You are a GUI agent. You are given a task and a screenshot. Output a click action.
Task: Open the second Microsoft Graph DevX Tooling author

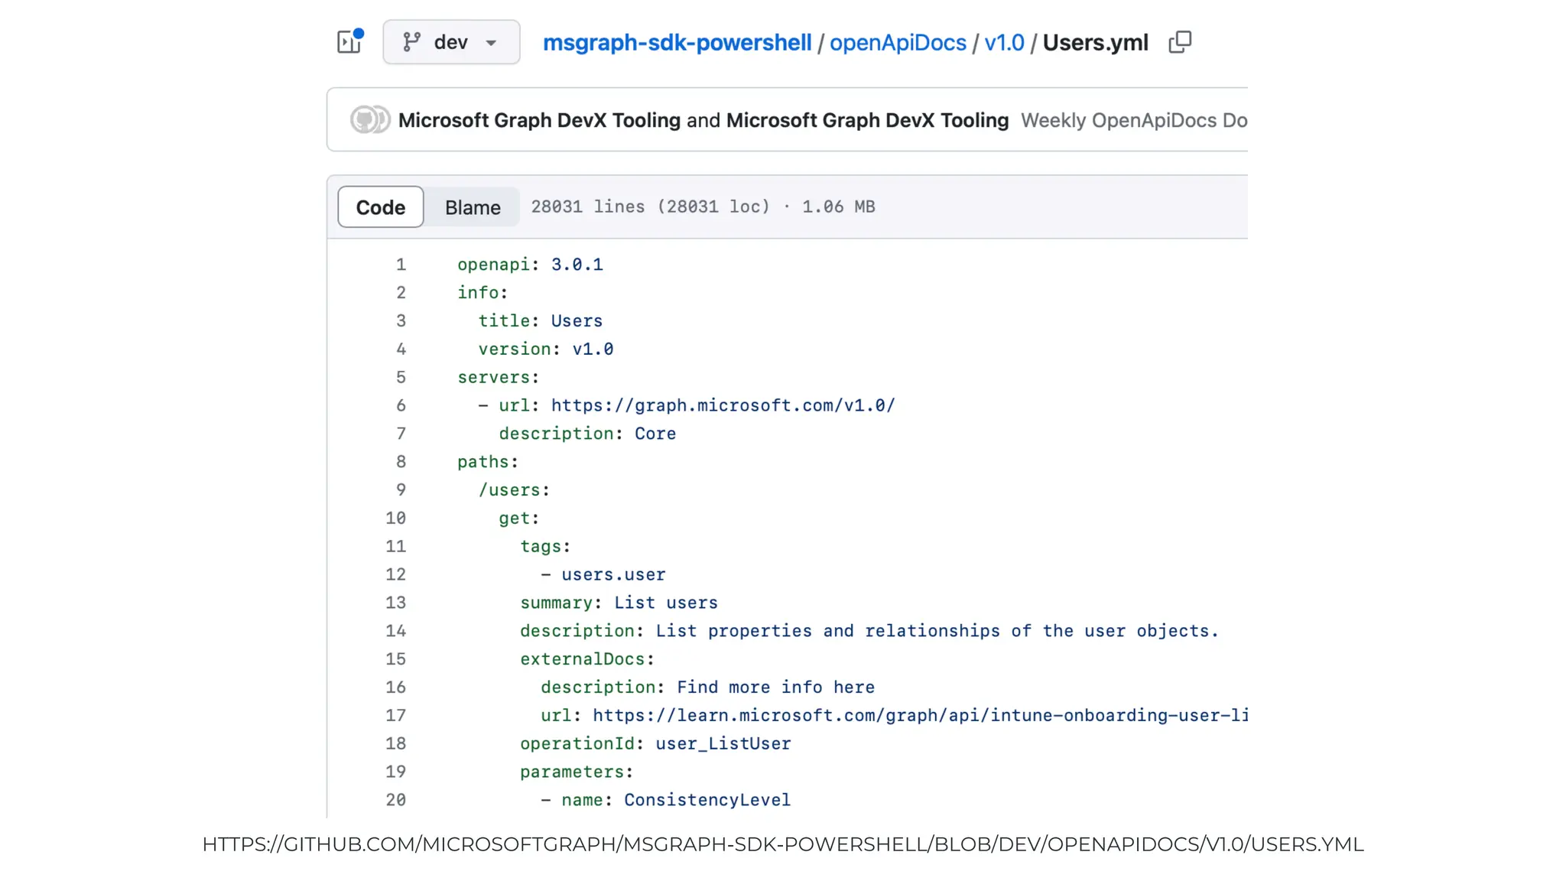867,120
